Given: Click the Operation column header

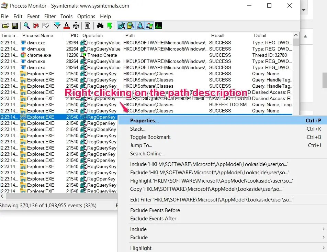Looking at the screenshot, I should (x=101, y=35).
